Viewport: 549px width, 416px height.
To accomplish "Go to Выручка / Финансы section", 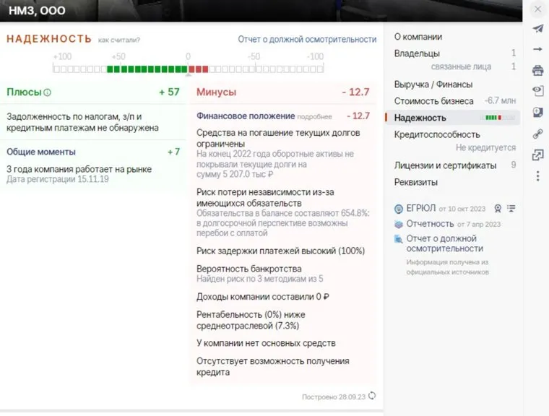I will [x=432, y=84].
